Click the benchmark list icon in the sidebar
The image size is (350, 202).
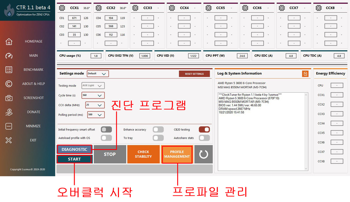tap(9, 70)
